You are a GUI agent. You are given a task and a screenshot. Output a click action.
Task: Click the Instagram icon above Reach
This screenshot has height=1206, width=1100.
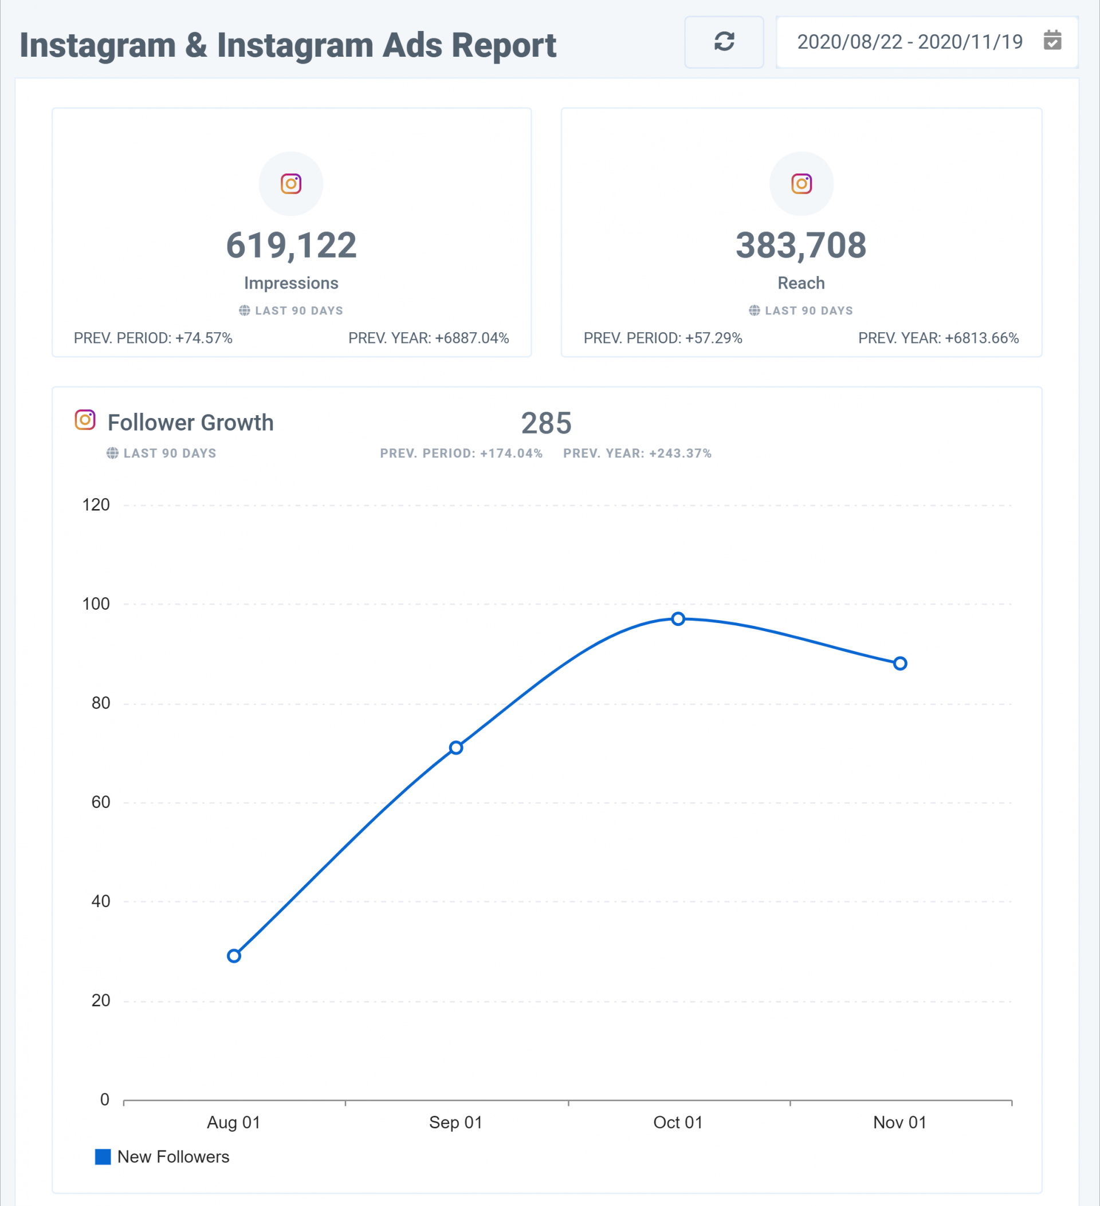(x=802, y=184)
